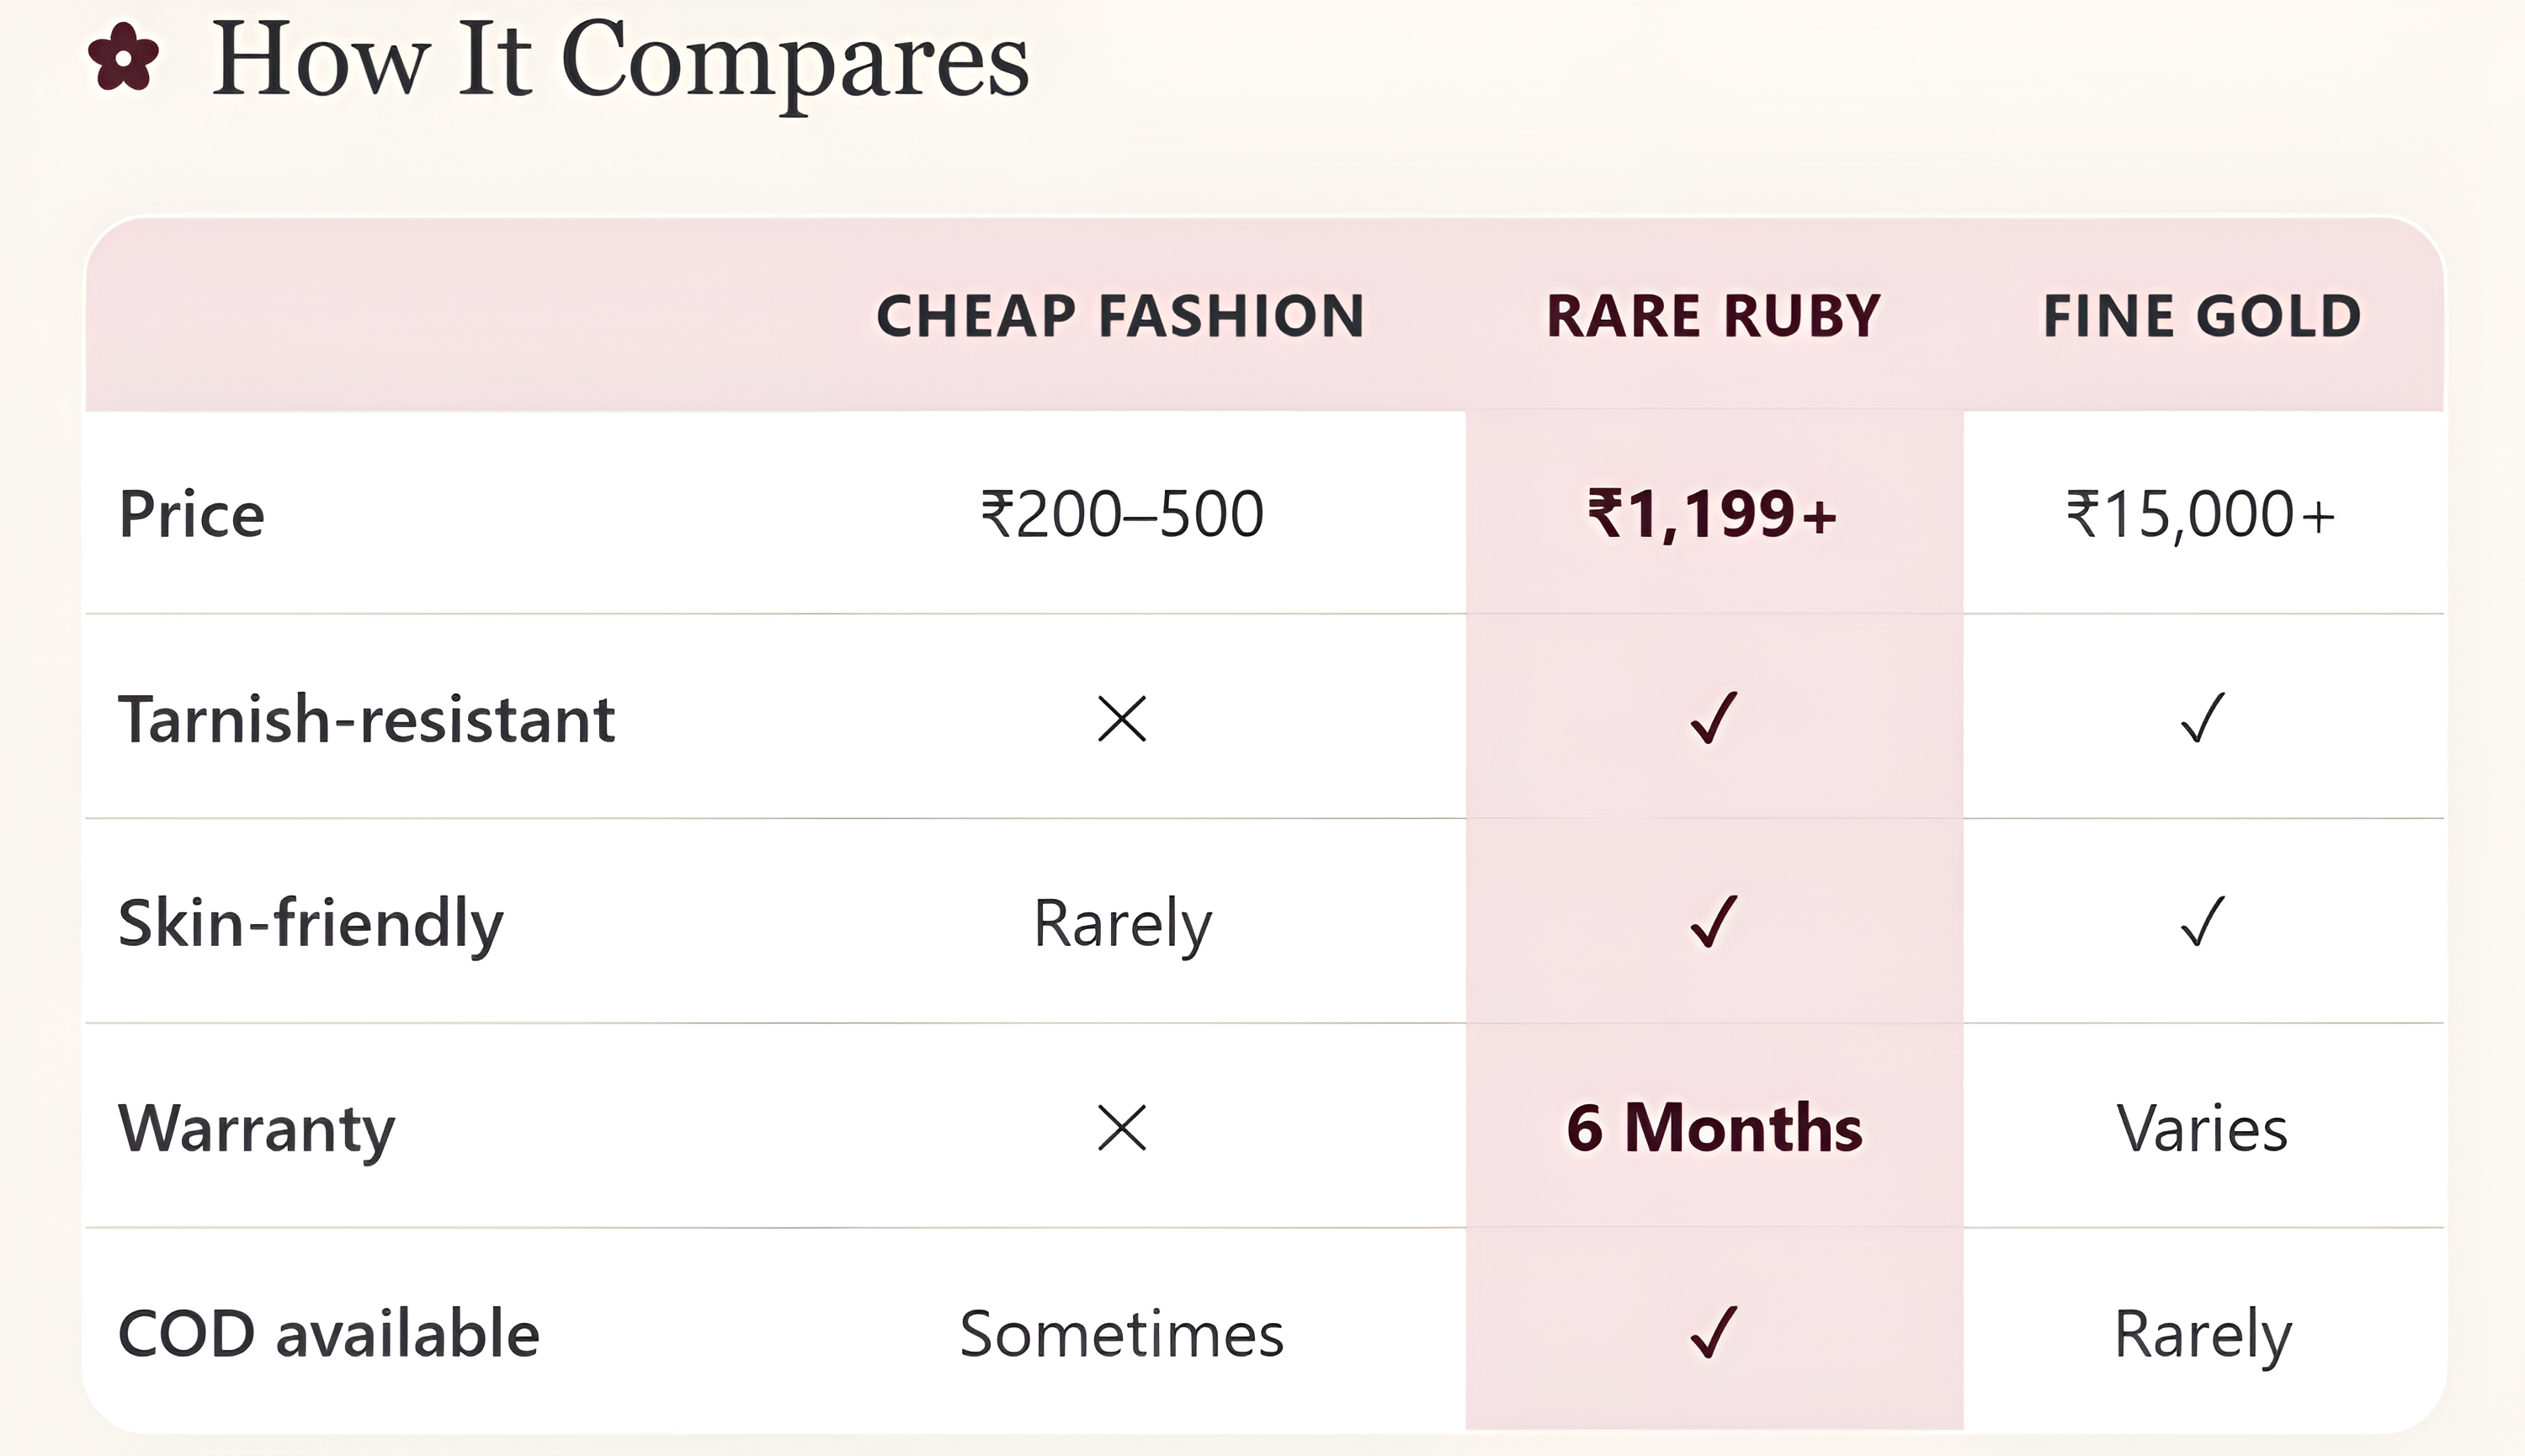Click the Tarnish-resistant row label

pos(367,719)
